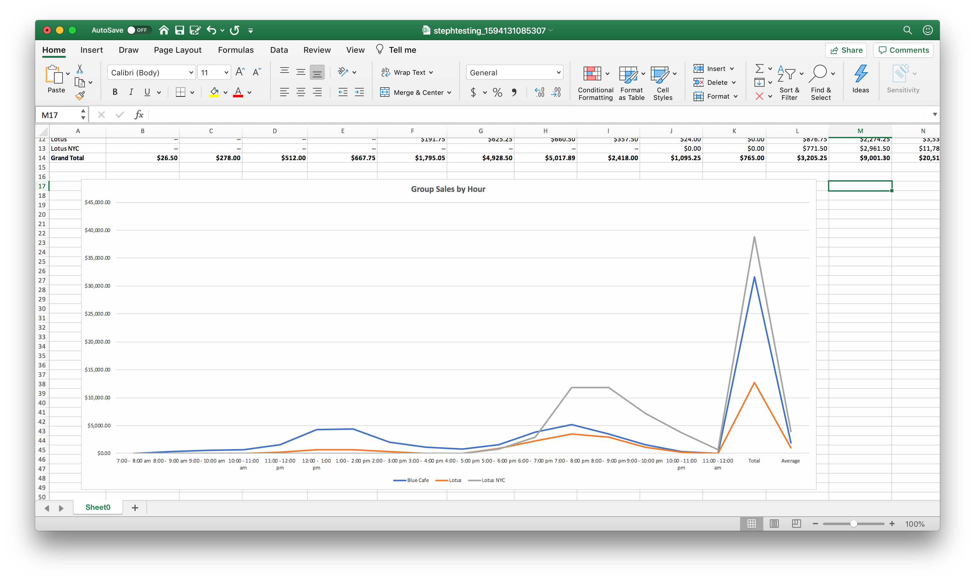Expand the General number format dropdown
Viewport: 975px width, 581px height.
[x=558, y=73]
